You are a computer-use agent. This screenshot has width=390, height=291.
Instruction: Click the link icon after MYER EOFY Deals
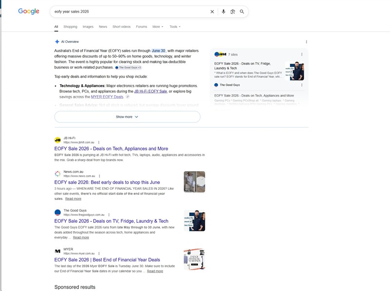pos(128,97)
